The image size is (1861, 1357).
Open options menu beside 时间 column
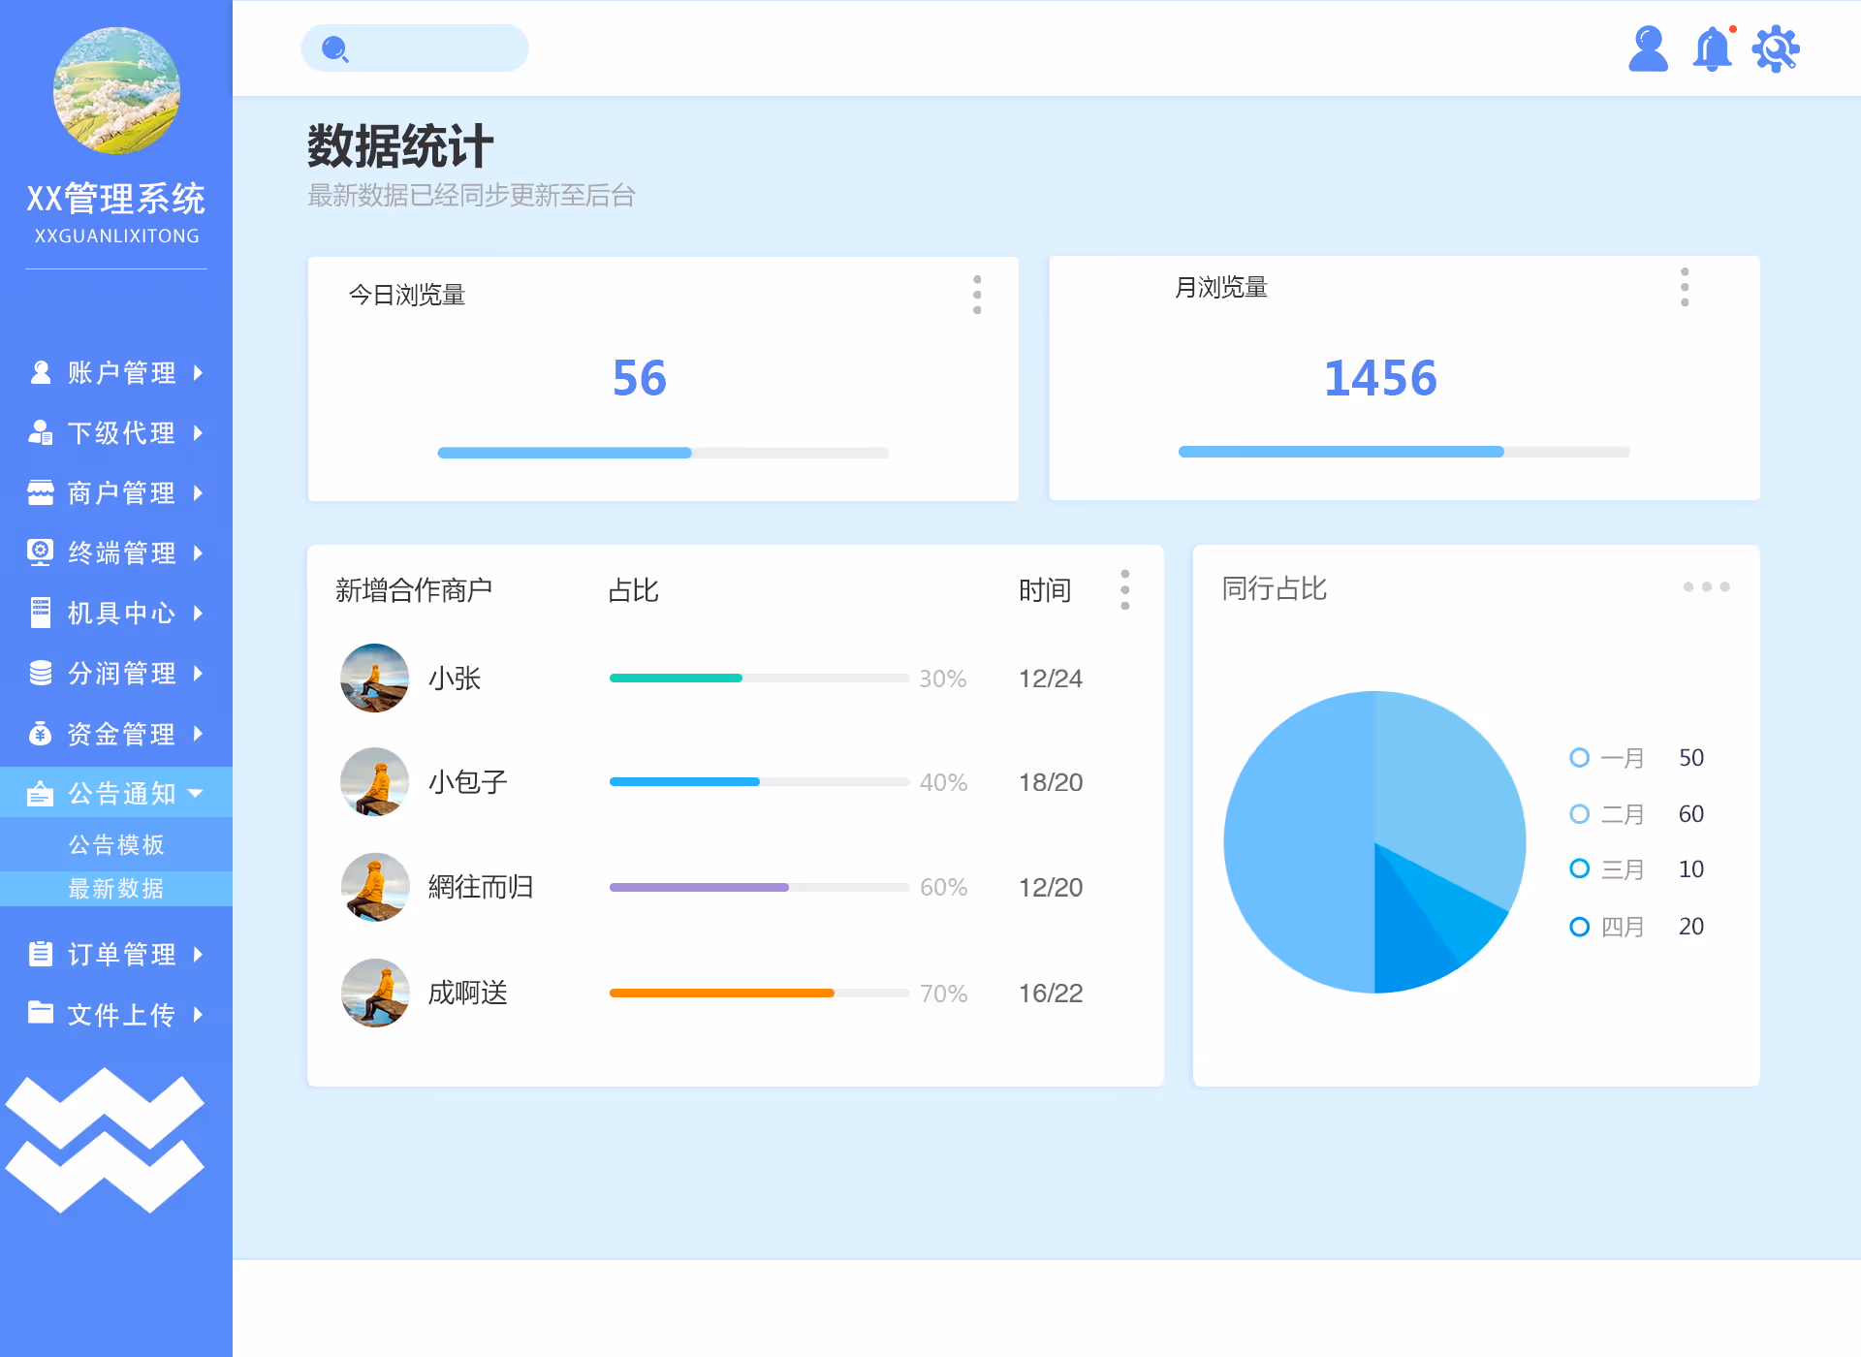point(1124,589)
